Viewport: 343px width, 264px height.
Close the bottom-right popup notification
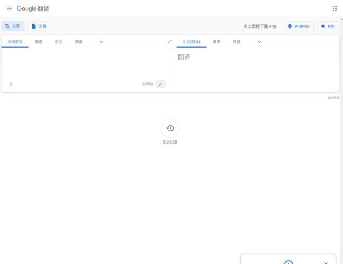click(326, 263)
